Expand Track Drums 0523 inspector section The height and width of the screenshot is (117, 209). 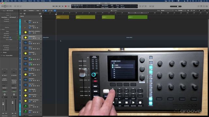pos(1,56)
